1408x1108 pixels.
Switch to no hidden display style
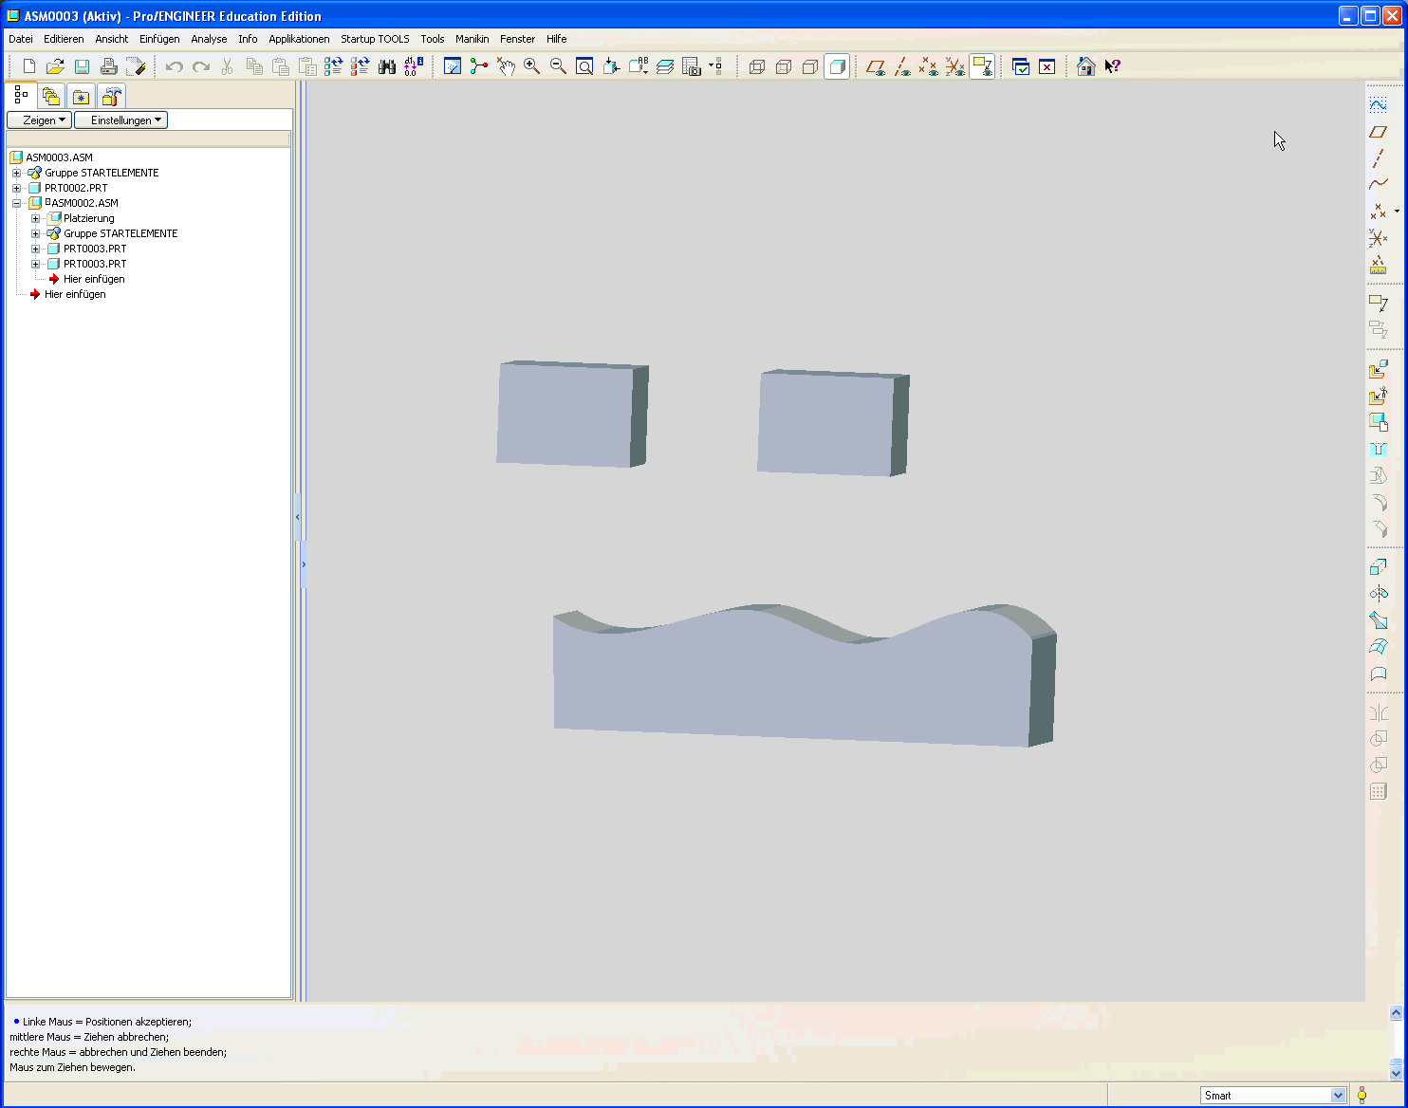pyautogui.click(x=810, y=66)
